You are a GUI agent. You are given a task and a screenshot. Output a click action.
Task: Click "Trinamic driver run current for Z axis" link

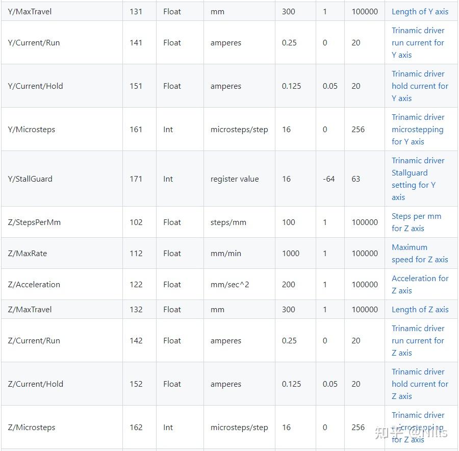[x=418, y=341]
